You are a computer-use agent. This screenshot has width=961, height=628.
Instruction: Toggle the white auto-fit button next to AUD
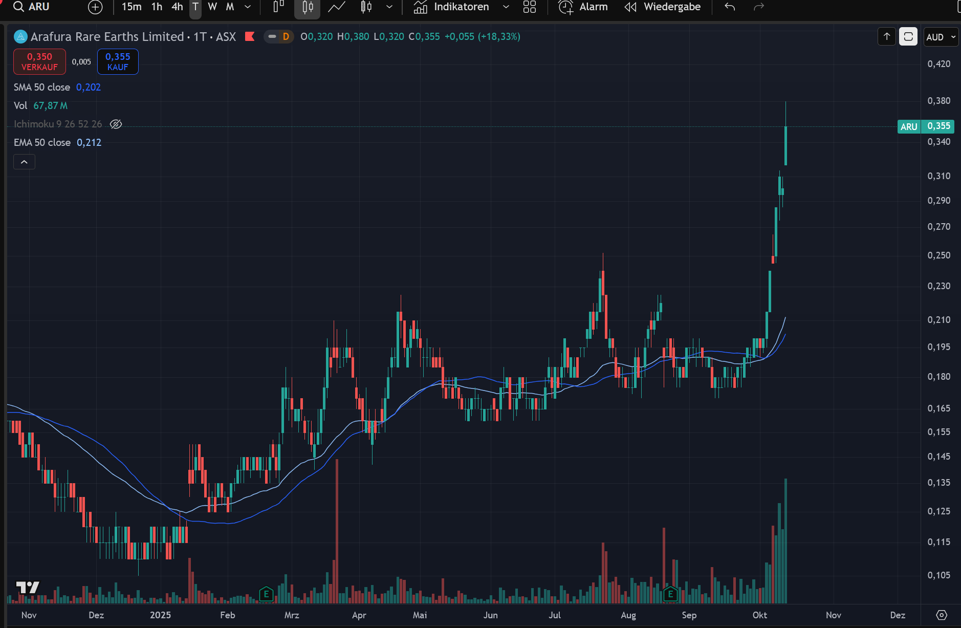click(908, 37)
